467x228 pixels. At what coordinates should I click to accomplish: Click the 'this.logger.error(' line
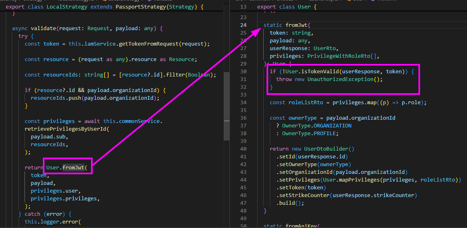click(53, 221)
